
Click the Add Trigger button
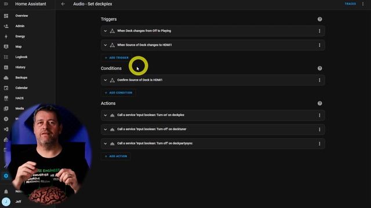pos(117,58)
